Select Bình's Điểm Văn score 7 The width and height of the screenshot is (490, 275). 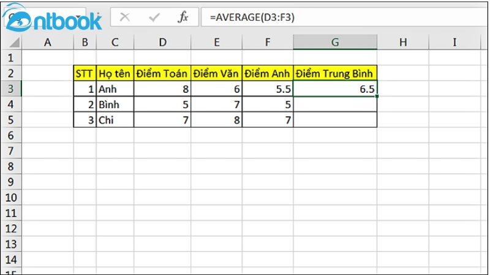pyautogui.click(x=216, y=105)
